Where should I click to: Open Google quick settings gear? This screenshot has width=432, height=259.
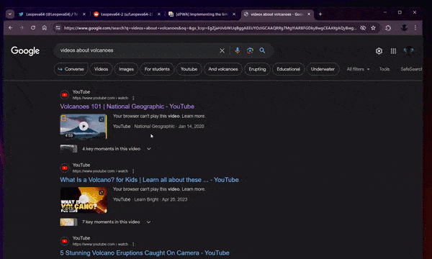point(379,51)
